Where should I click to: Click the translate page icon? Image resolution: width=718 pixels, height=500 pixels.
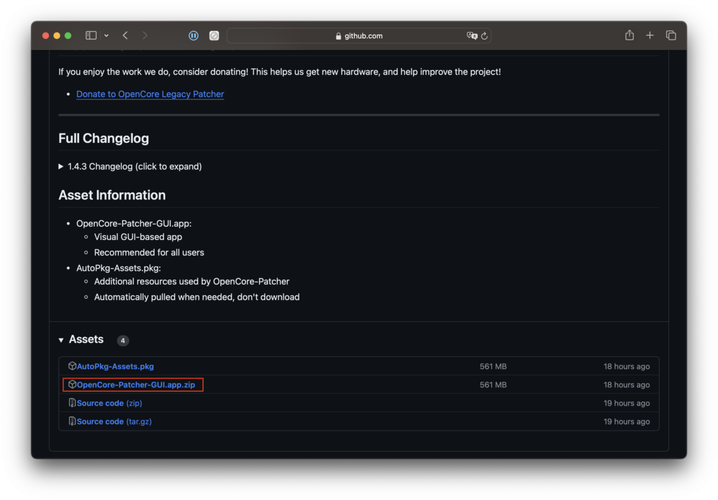pyautogui.click(x=472, y=36)
